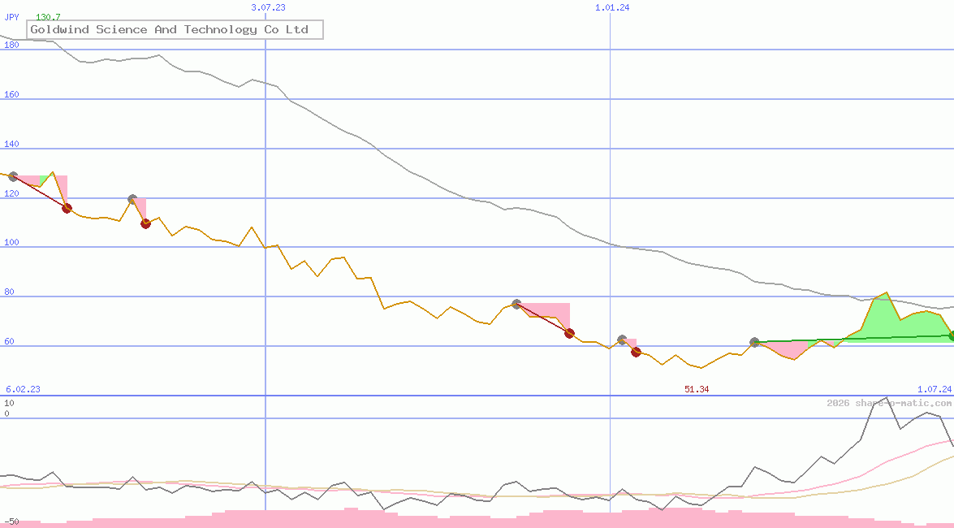954x528 pixels.
Task: Click the gray marker starting the wide pink rectangle
Action: pyautogui.click(x=516, y=304)
